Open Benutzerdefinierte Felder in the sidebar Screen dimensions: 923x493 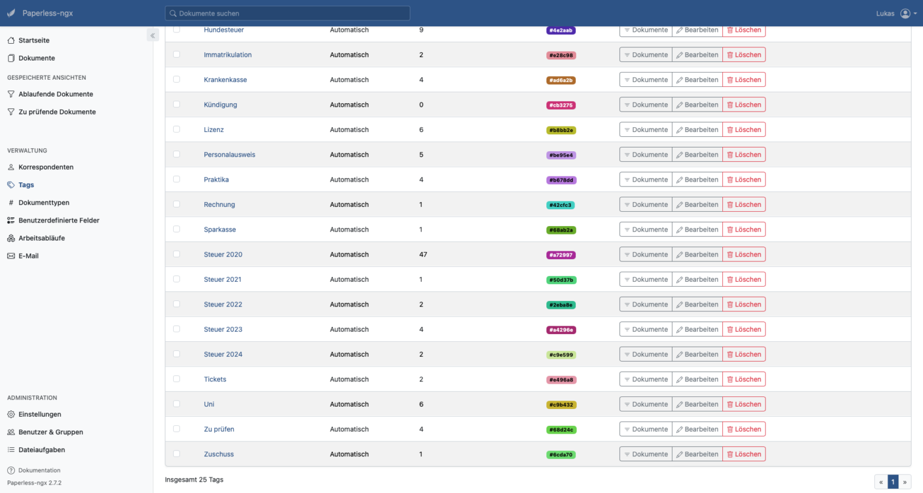(x=59, y=220)
